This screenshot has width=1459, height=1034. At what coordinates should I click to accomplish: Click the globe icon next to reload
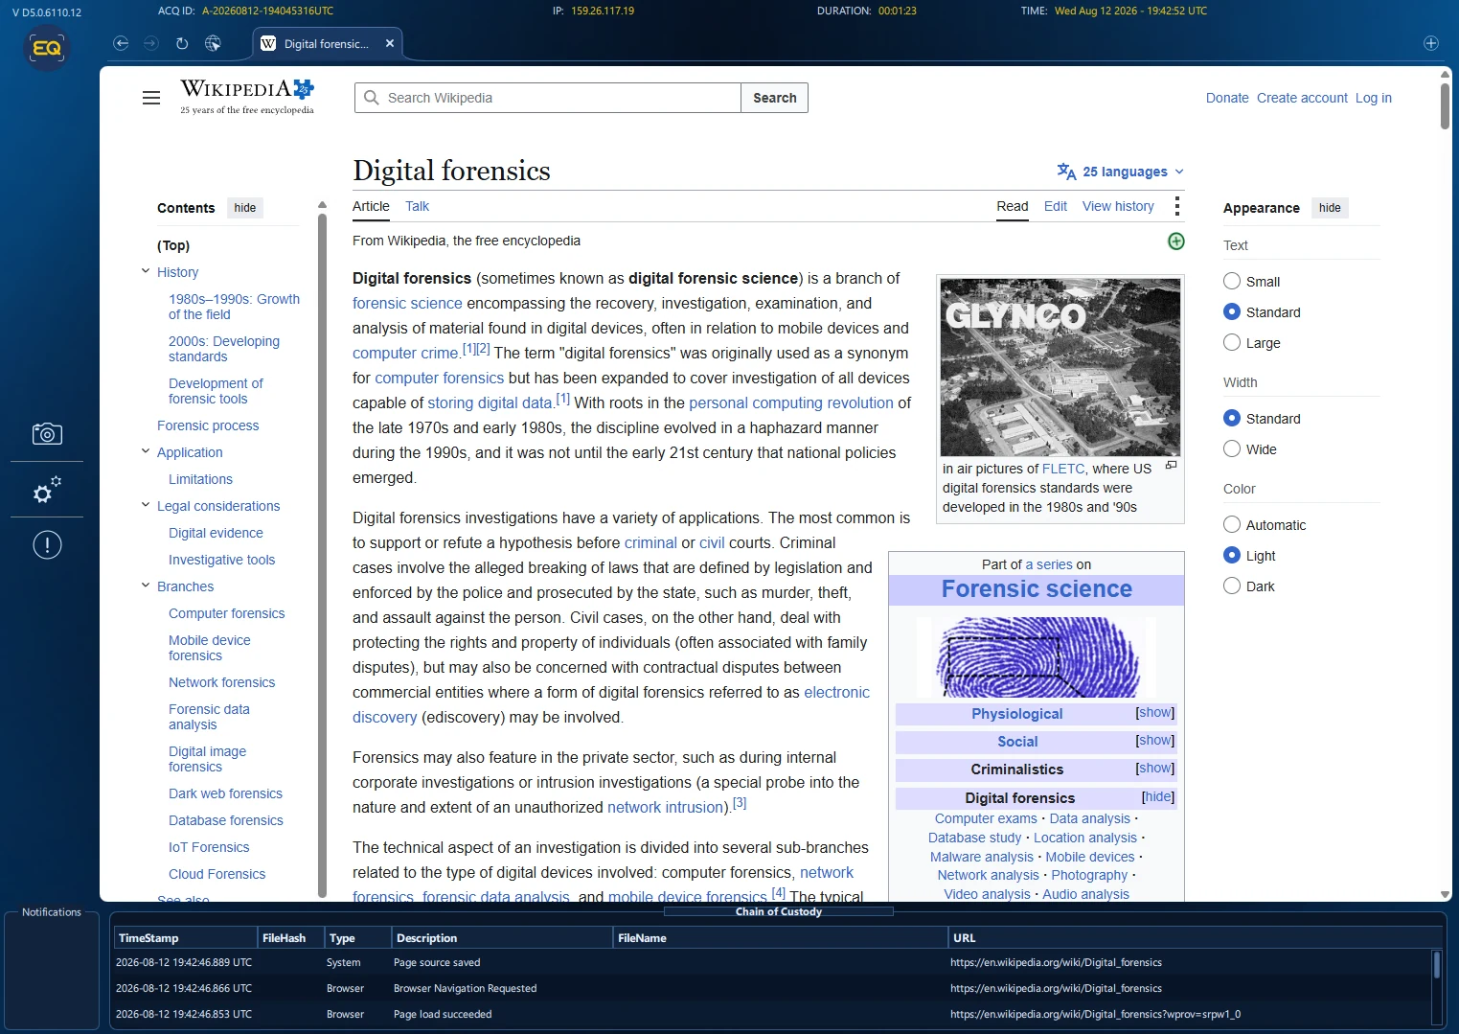click(x=213, y=43)
